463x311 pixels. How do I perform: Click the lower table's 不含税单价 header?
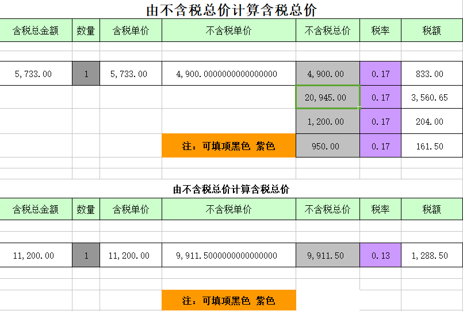click(x=229, y=209)
